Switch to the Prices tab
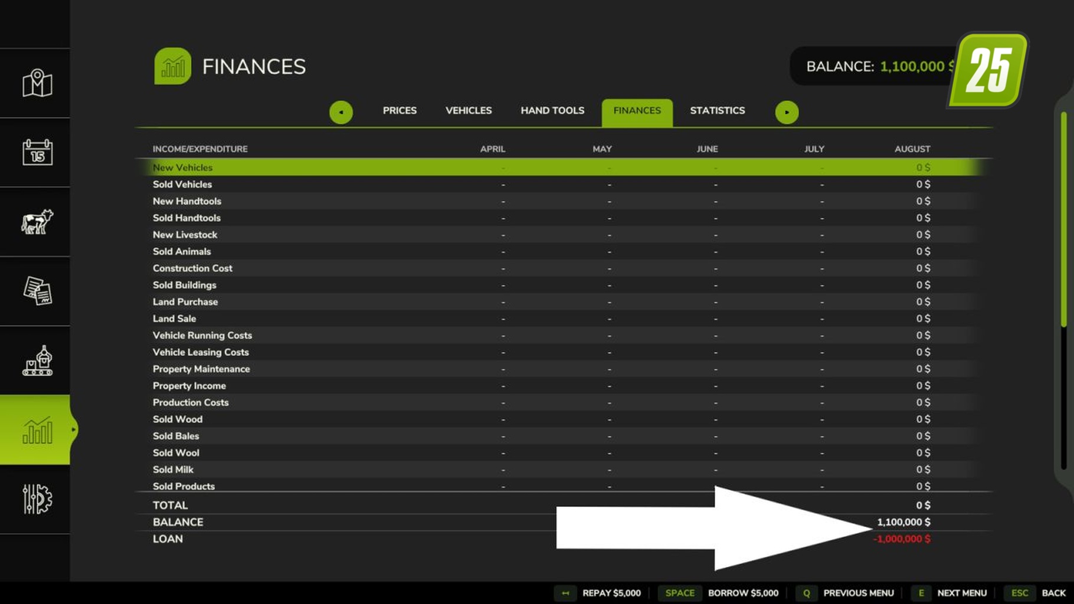1074x604 pixels. 400,111
